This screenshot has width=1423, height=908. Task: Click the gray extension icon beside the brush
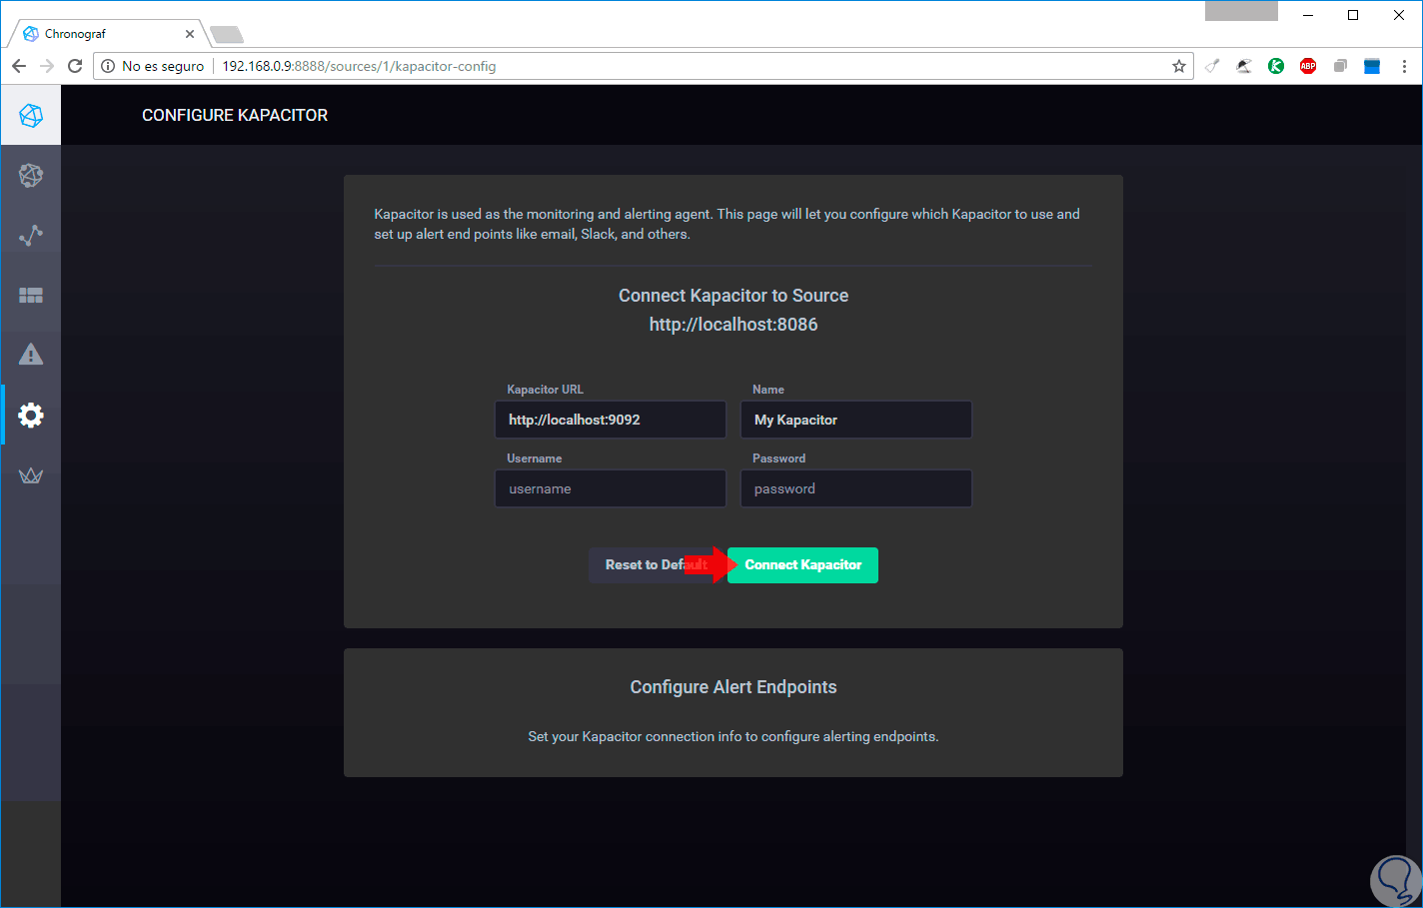pyautogui.click(x=1244, y=66)
